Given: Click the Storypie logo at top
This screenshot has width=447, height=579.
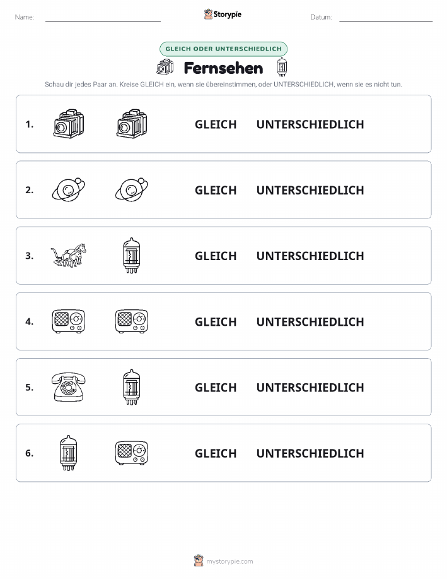Looking at the screenshot, I should (x=223, y=15).
